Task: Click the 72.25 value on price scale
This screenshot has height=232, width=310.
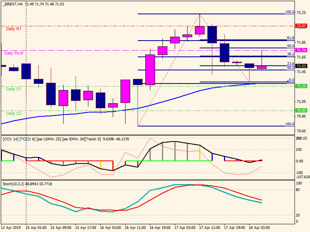Action: point(301,13)
